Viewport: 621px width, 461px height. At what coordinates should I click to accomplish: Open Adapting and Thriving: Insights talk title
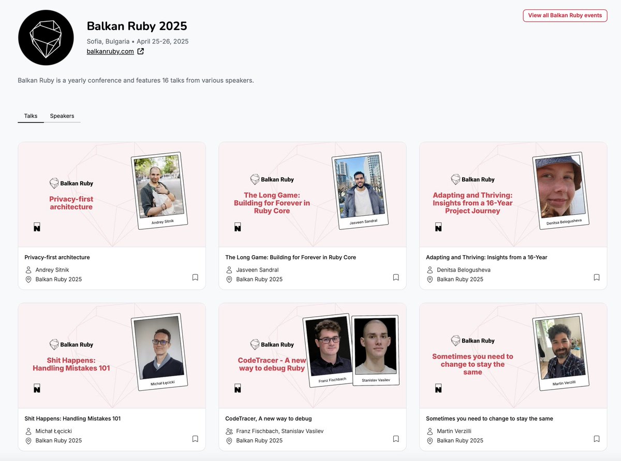coord(486,257)
